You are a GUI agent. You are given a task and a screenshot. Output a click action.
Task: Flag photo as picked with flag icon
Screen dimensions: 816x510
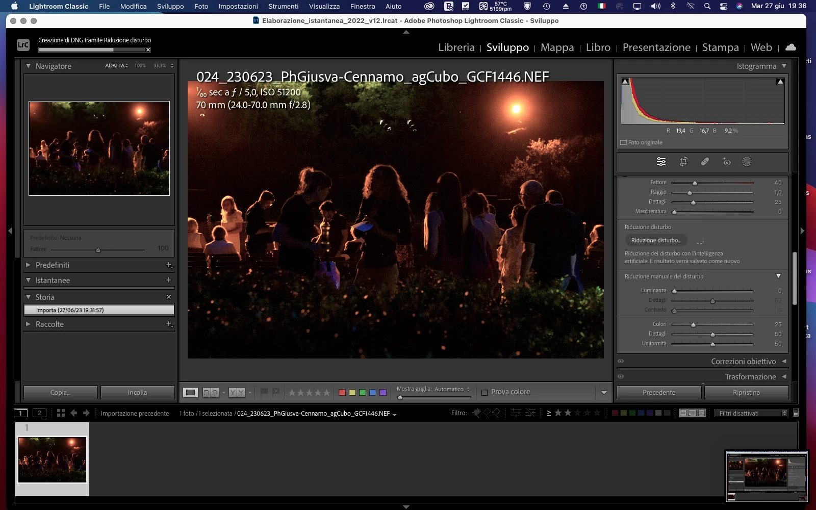264,392
